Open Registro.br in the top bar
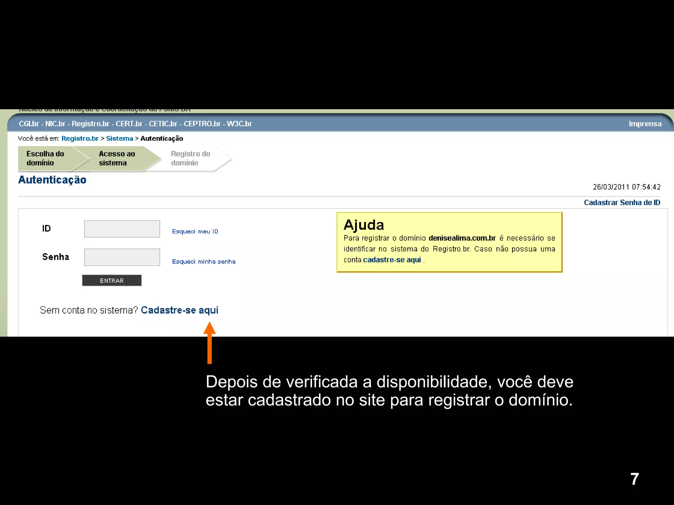The image size is (674, 505). [x=91, y=124]
